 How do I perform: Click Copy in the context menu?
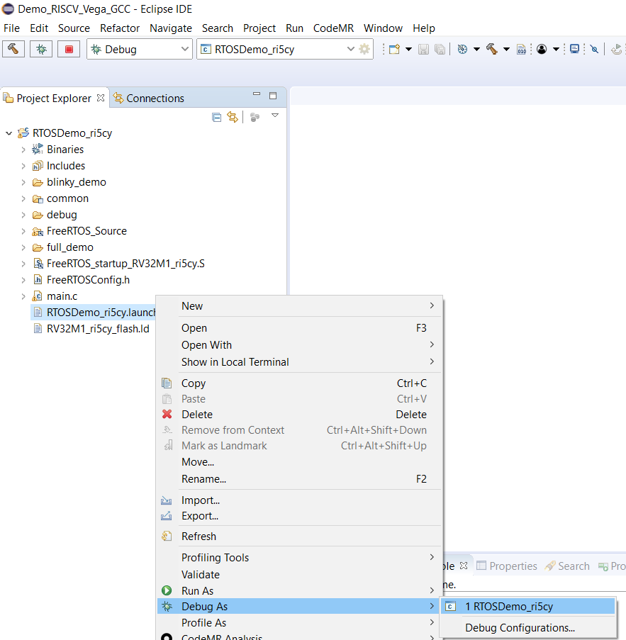coord(299,383)
